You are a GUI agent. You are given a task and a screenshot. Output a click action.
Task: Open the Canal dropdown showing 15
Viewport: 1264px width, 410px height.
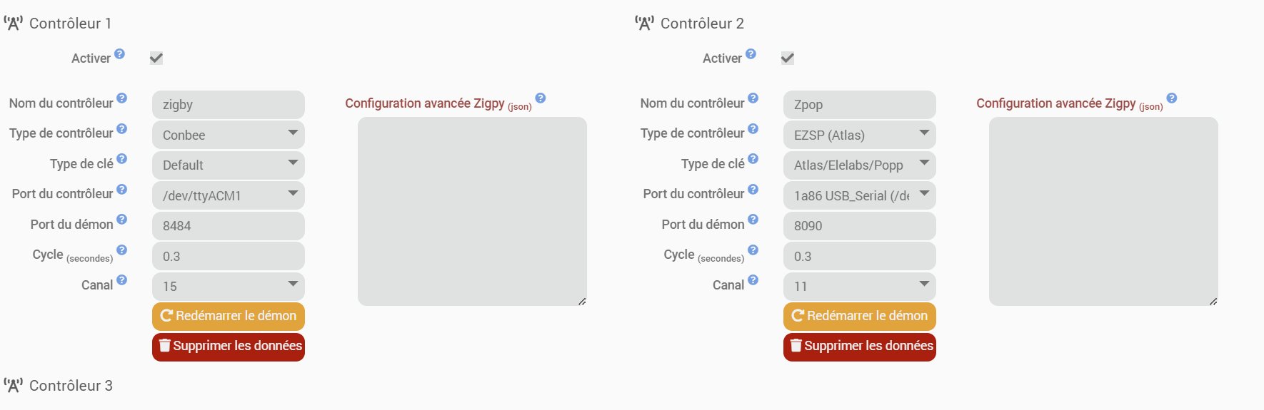pyautogui.click(x=229, y=286)
